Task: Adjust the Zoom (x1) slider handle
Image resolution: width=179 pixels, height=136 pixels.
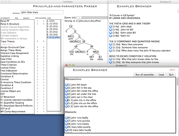Action: [79, 18]
